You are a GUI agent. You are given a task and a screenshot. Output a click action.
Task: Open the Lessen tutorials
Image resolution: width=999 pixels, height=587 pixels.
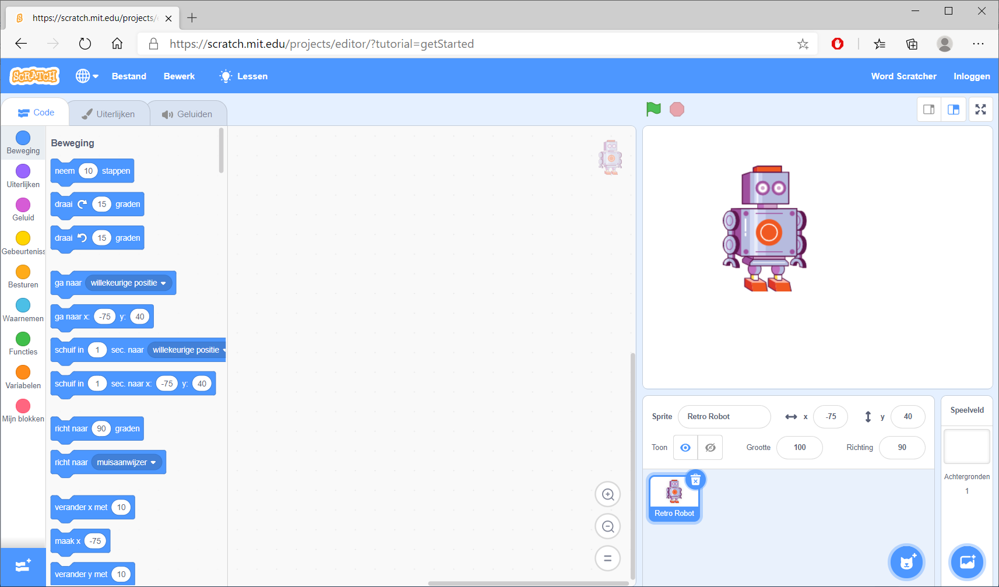click(x=244, y=76)
